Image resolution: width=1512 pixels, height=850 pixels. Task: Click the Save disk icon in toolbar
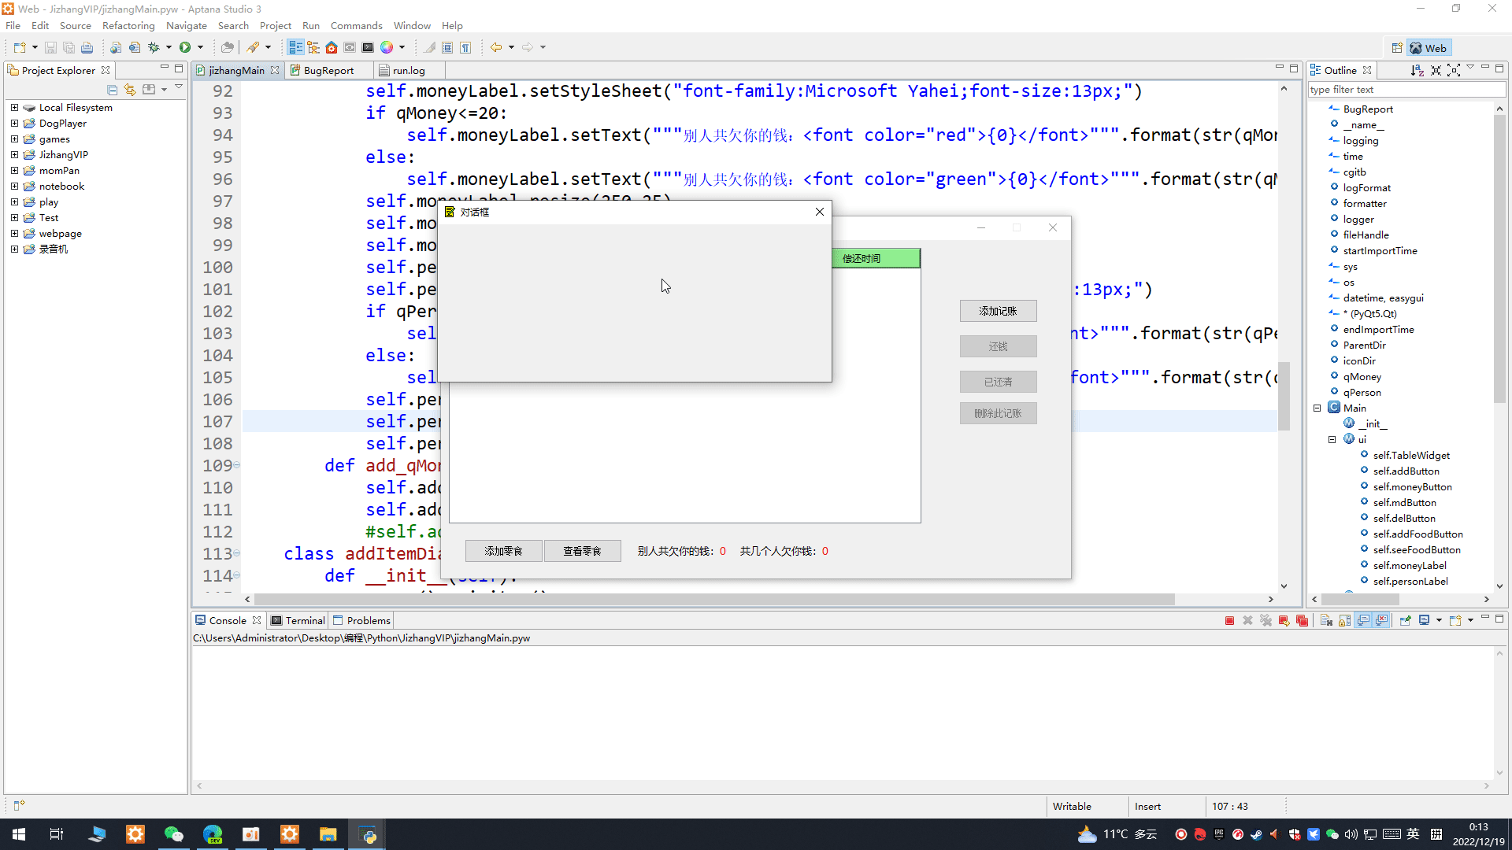50,47
